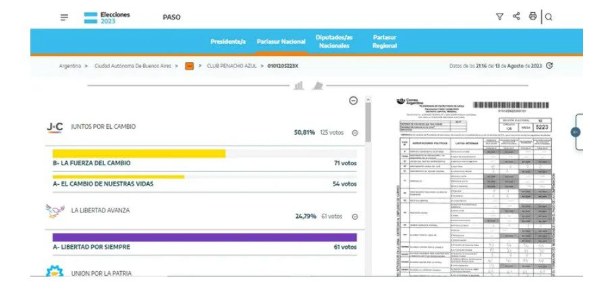The width and height of the screenshot is (608, 290).
Task: Open the Parlasur Regional tab
Action: (x=385, y=41)
